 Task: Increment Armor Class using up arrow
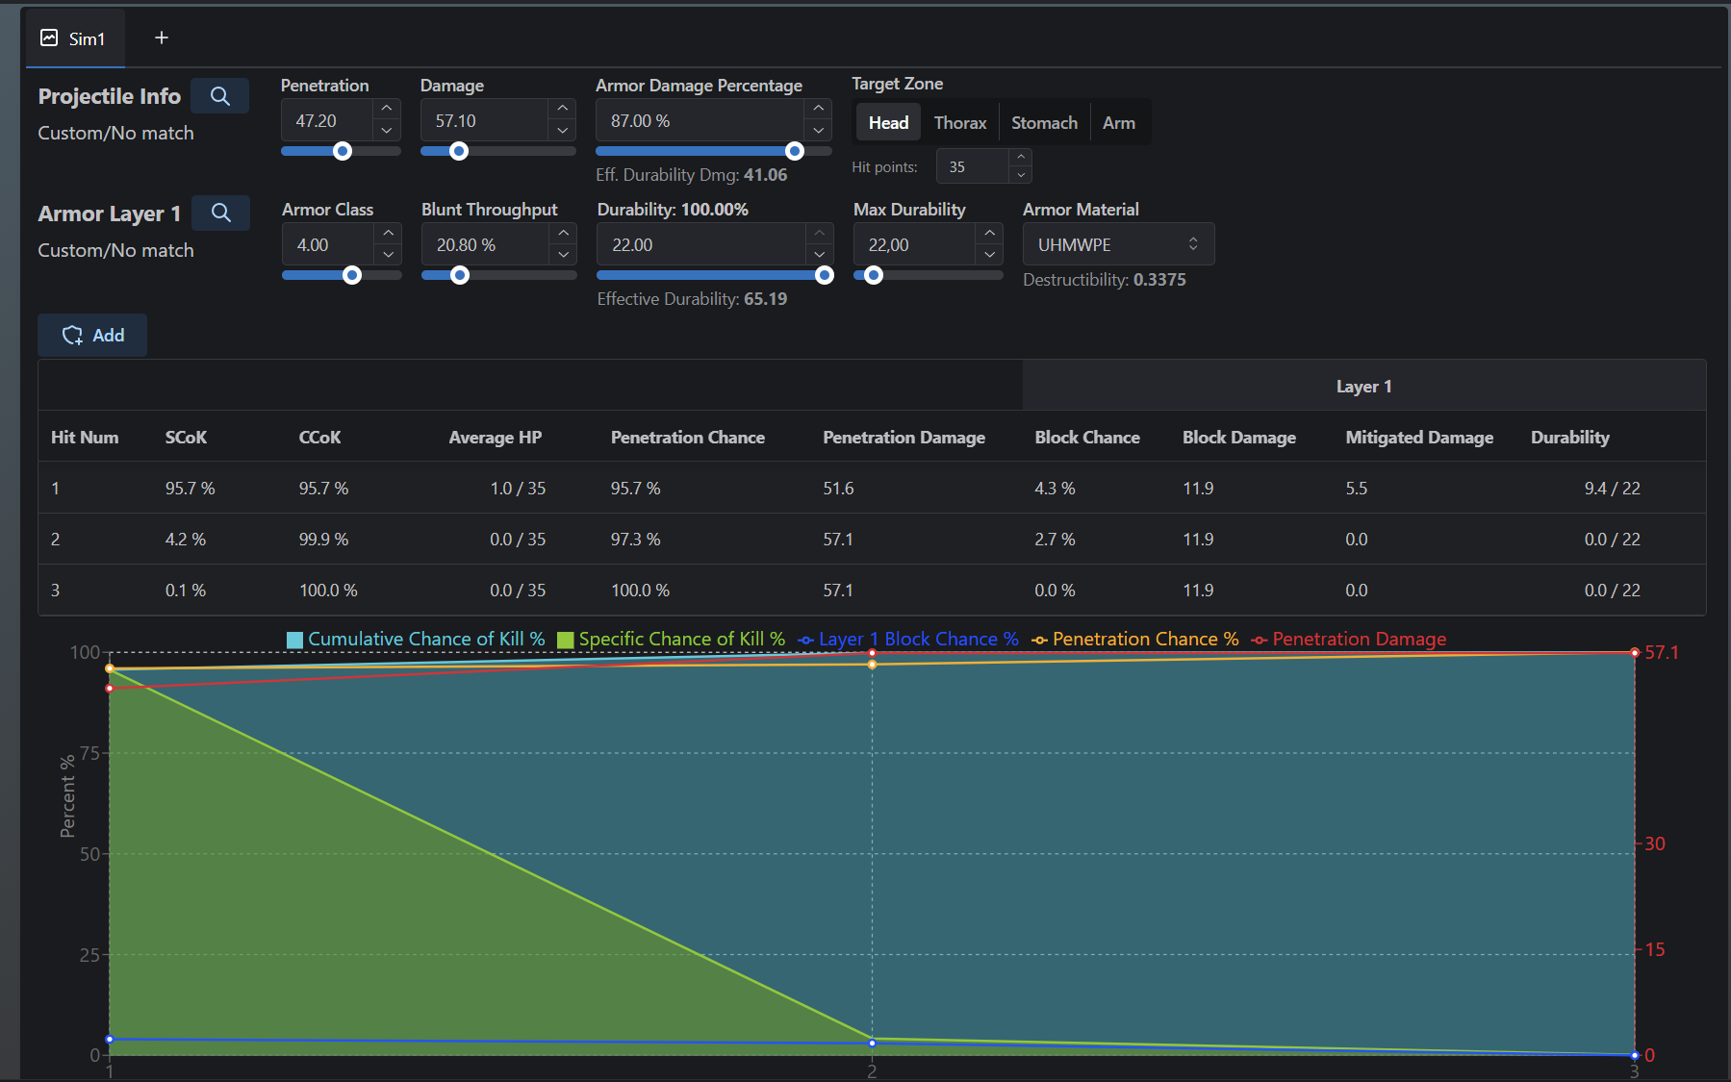(x=388, y=233)
